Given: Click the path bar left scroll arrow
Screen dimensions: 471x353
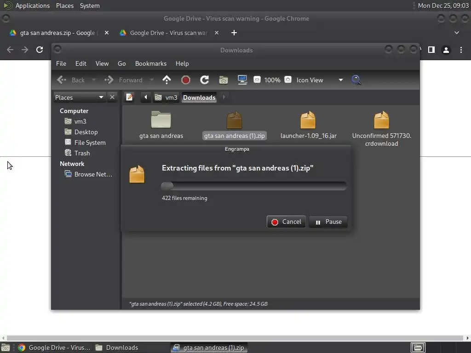Looking at the screenshot, I should point(146,97).
